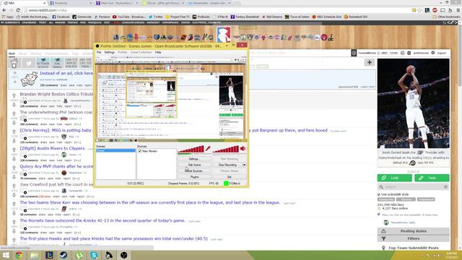Click the Plugins button in OBS
The height and width of the screenshot is (260, 462).
pos(193,177)
